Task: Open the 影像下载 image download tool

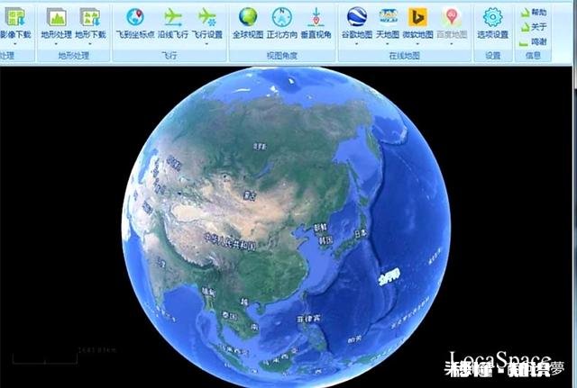Action: (15, 23)
